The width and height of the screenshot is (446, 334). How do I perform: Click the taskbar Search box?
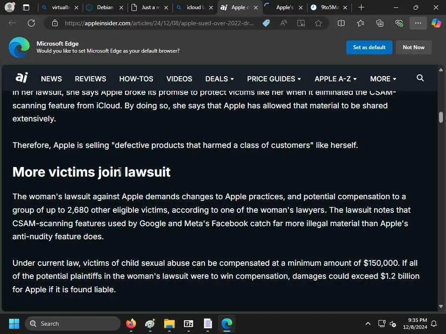click(73, 324)
